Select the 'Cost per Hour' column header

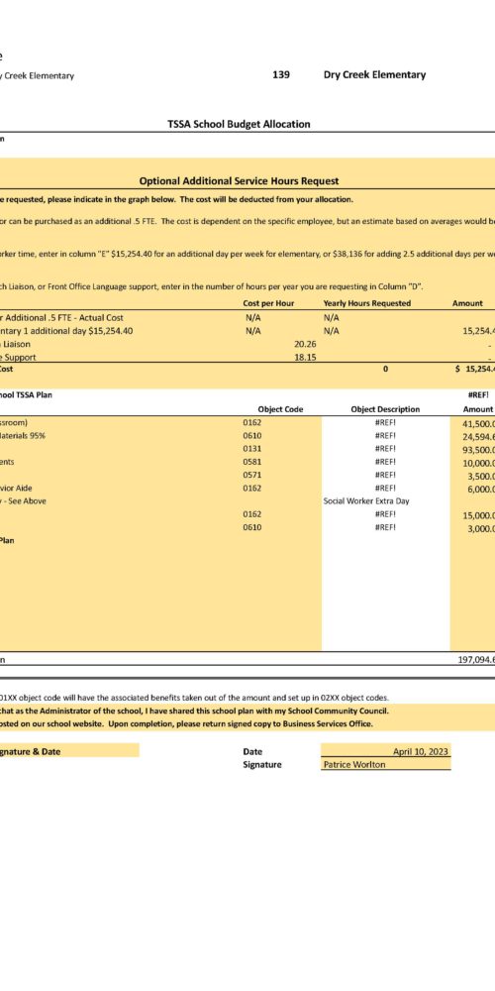point(268,303)
